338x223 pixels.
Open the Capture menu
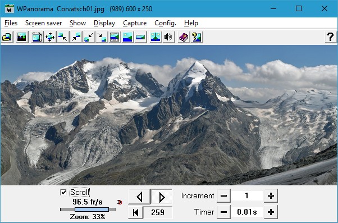(x=135, y=23)
